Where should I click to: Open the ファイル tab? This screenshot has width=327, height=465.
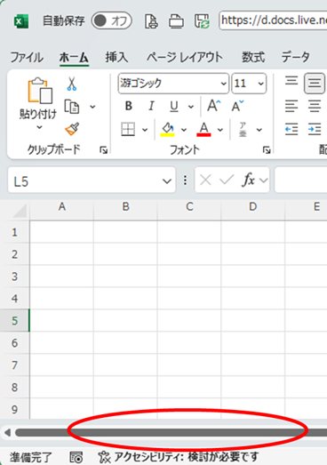point(27,57)
